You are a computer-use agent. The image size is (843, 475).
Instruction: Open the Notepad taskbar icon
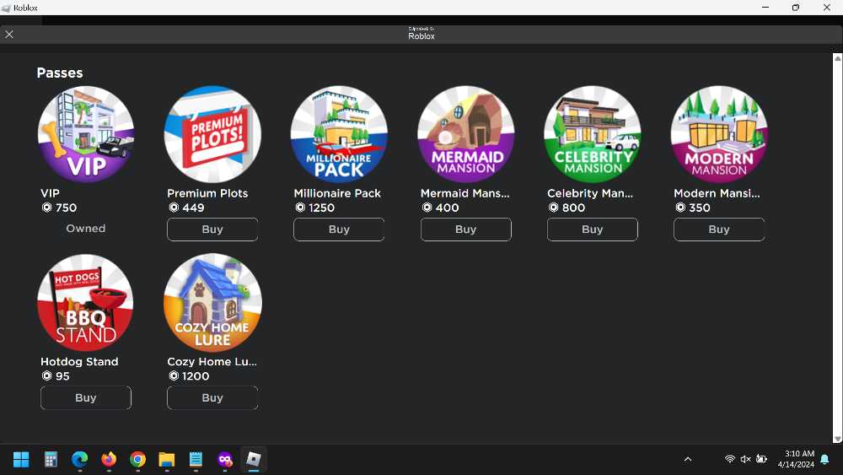[x=196, y=460]
